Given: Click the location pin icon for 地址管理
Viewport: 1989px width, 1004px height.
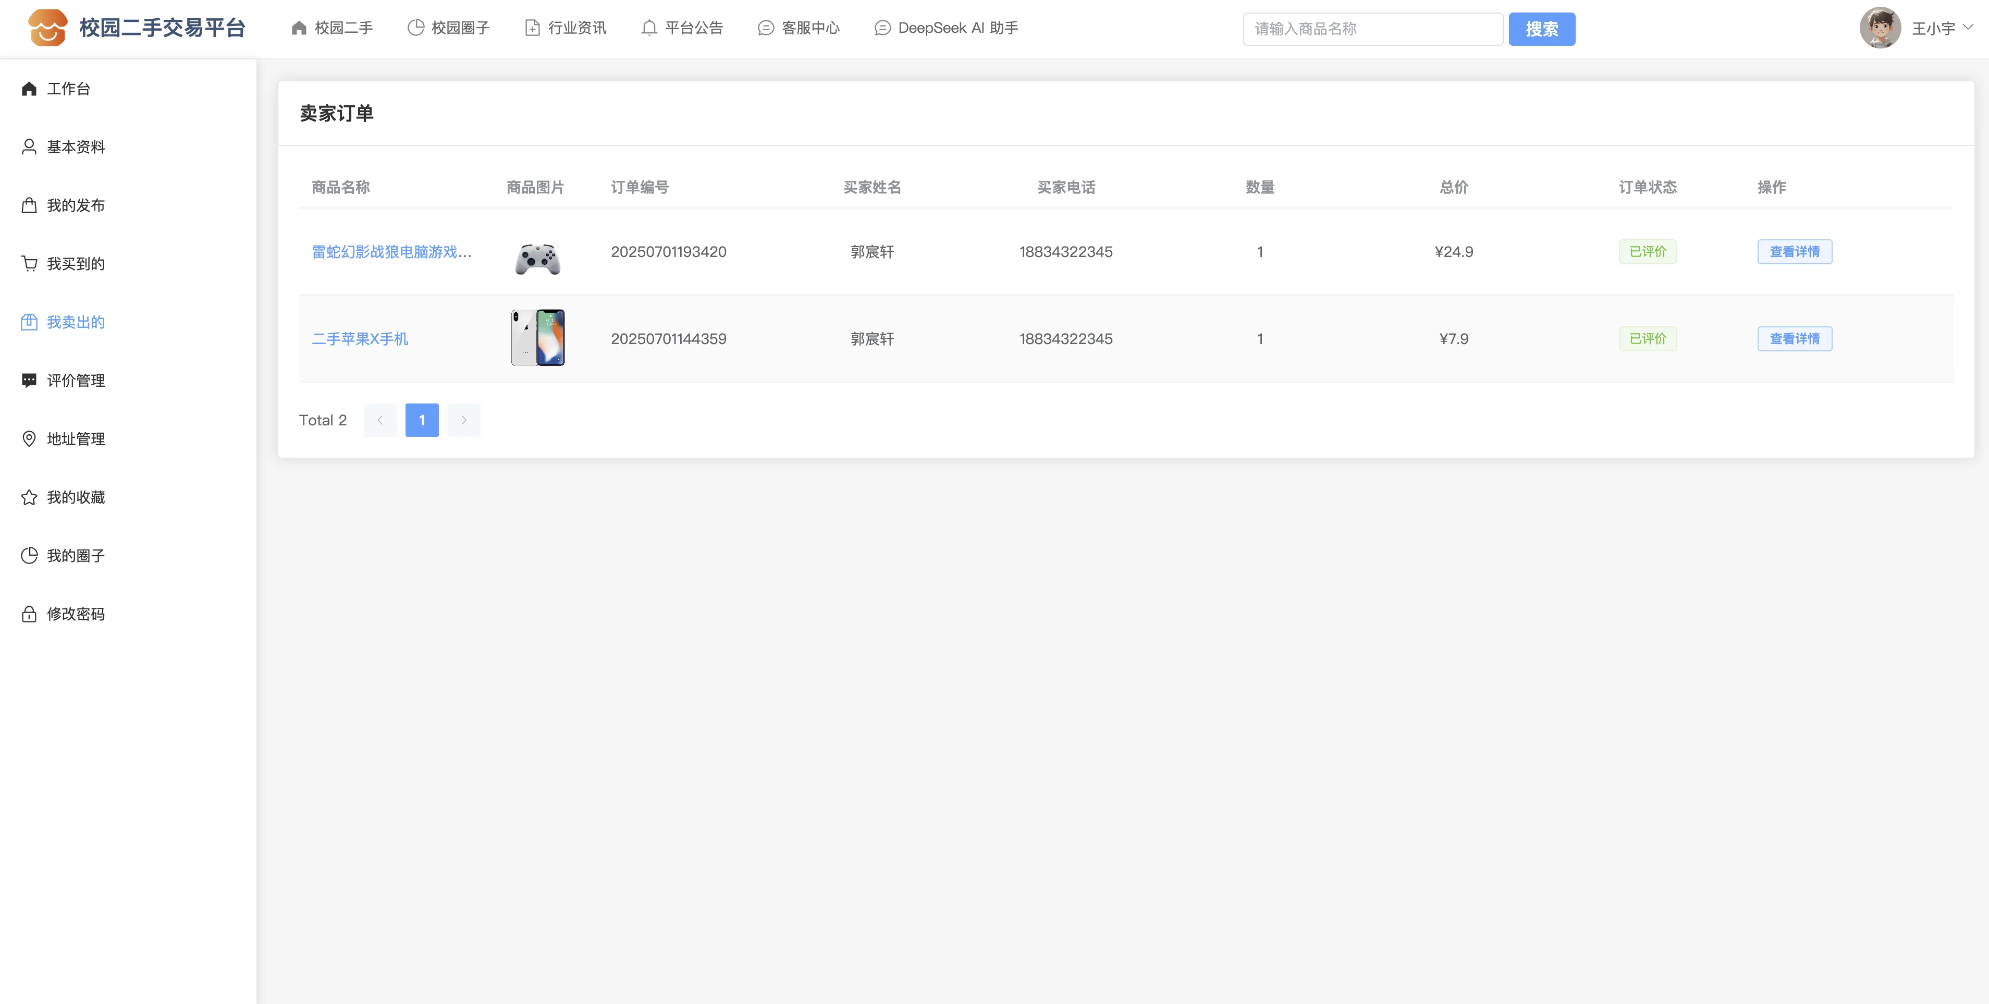Looking at the screenshot, I should point(29,439).
